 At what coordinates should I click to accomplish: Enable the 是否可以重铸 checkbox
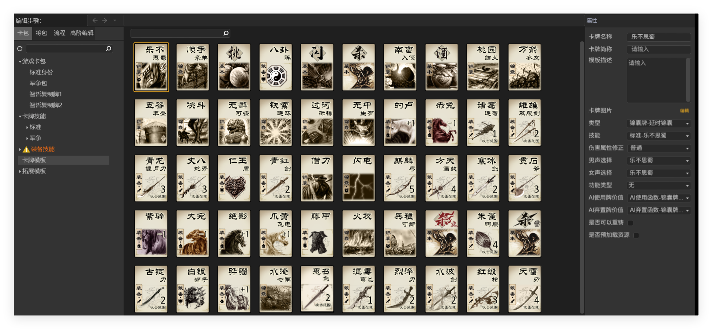[x=630, y=223]
